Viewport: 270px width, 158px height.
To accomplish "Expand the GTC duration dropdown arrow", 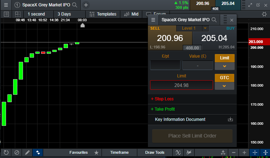I will [x=224, y=86].
